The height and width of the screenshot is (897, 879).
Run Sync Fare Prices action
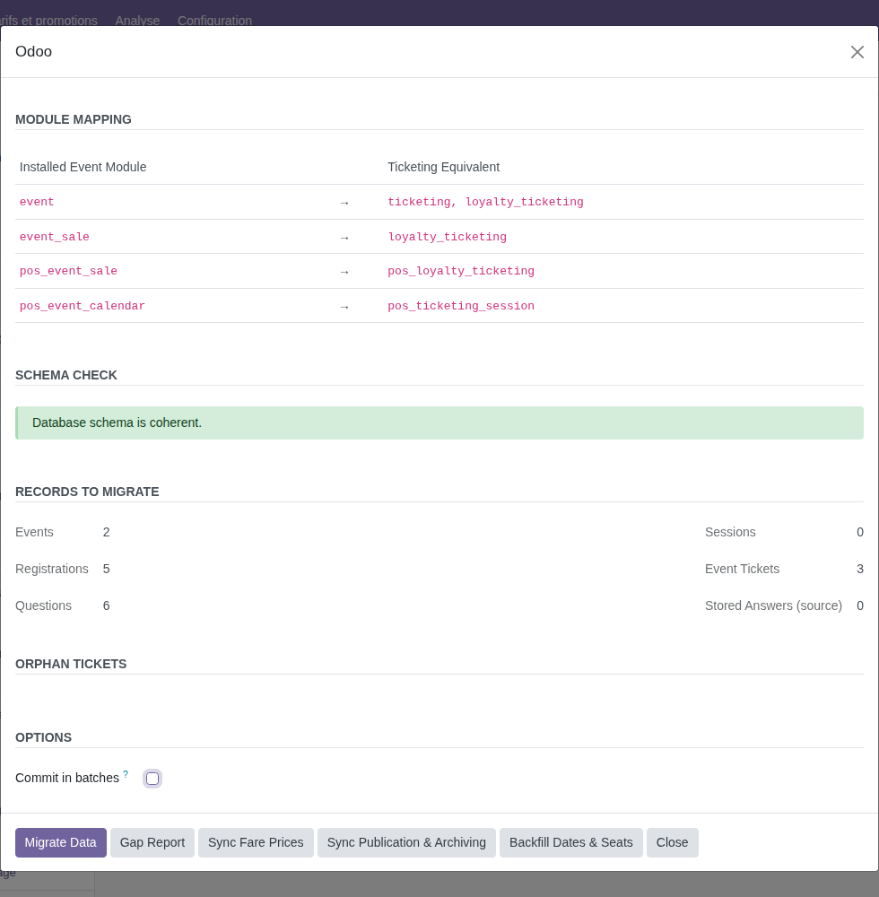pos(256,842)
